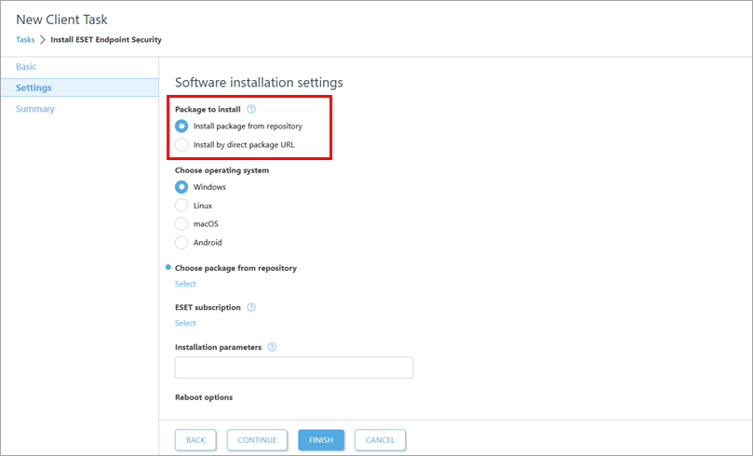
Task: Click help icon beside ESET subscription
Action: pyautogui.click(x=251, y=307)
